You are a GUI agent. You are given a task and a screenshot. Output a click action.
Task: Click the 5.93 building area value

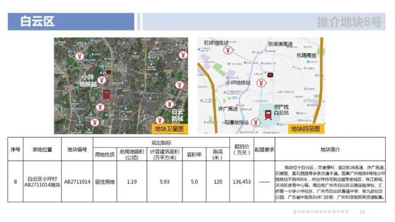point(164,182)
